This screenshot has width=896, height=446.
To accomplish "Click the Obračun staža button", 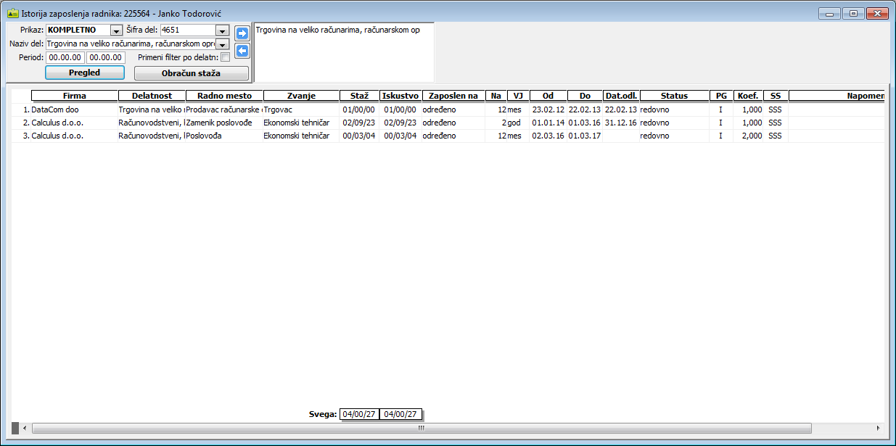I will click(192, 73).
